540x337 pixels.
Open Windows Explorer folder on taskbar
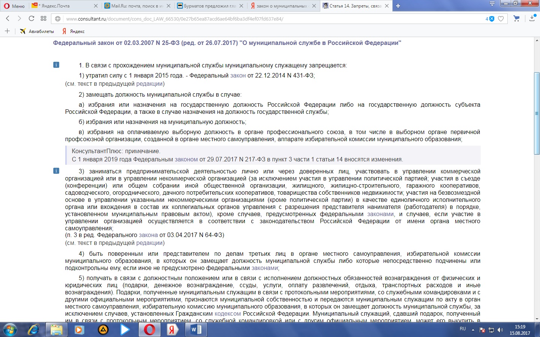57,330
